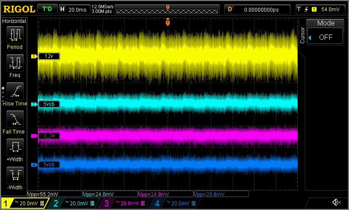The height and width of the screenshot is (210, 349).
Task: Select the Freq measurement icon
Action: 15,63
